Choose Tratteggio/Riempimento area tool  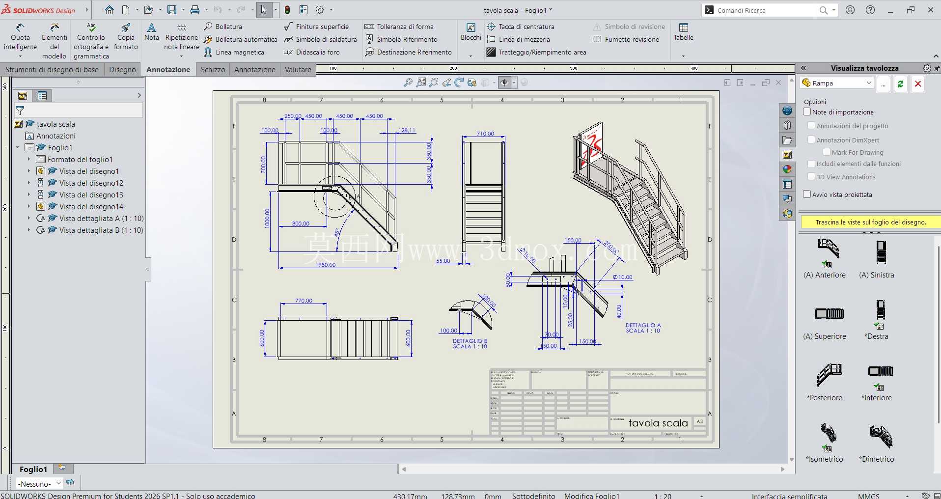click(536, 52)
